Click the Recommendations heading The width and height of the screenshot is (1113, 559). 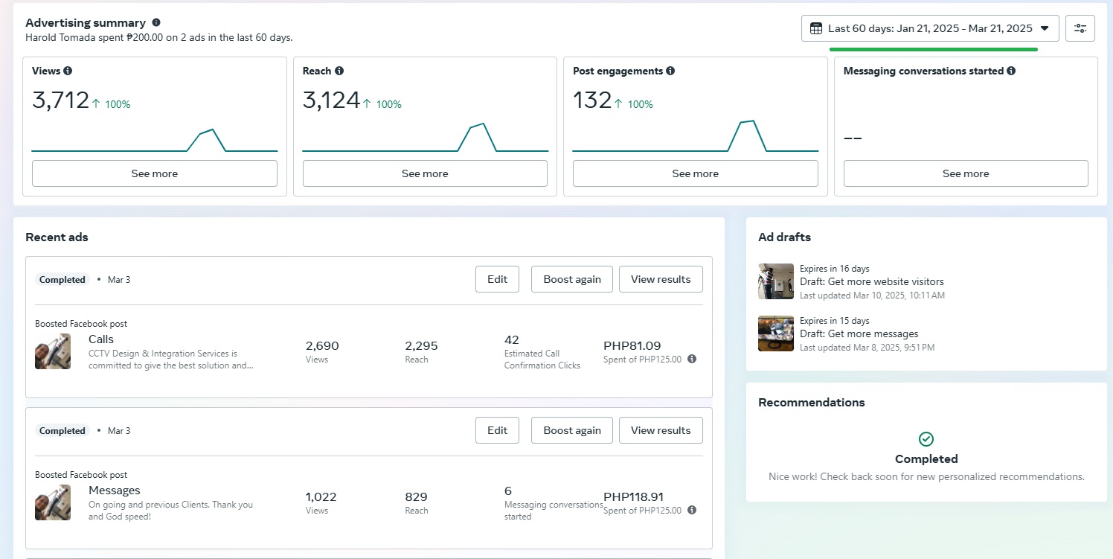pyautogui.click(x=812, y=403)
